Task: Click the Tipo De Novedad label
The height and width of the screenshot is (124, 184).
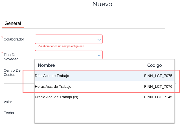Action: (11, 57)
